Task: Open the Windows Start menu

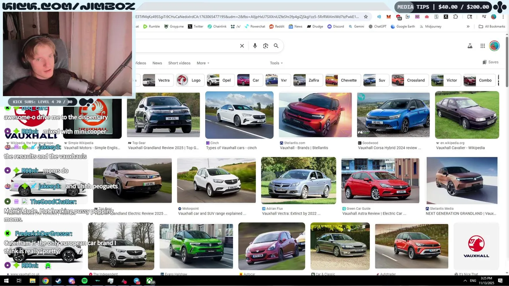Action: [x=6, y=281]
